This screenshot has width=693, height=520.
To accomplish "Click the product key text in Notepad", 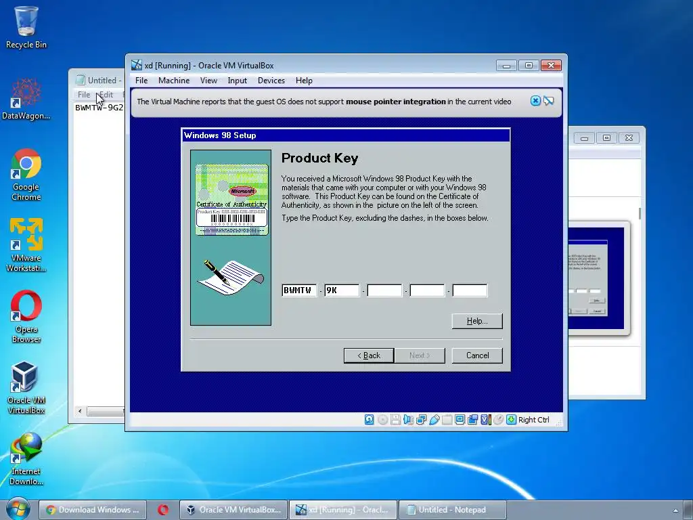I will 99,108.
